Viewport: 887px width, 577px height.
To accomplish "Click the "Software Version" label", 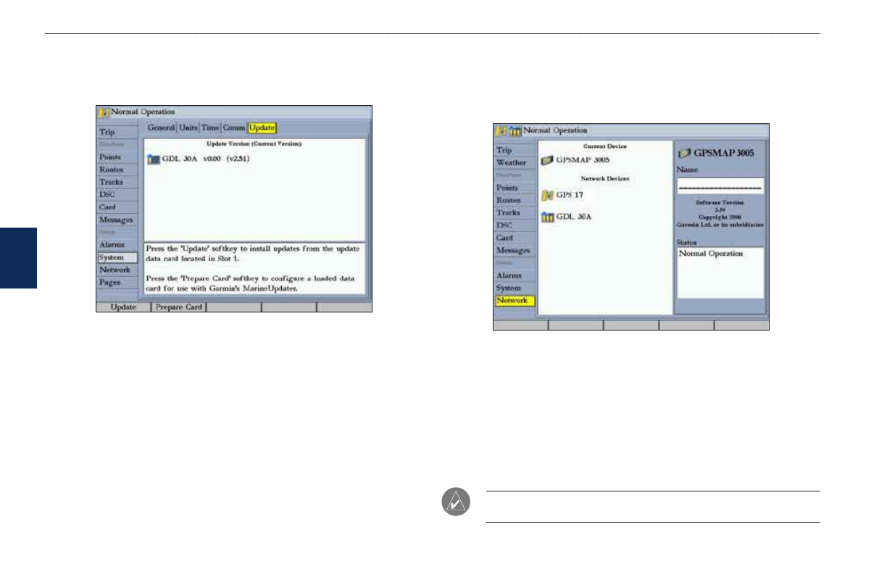I will pos(720,204).
